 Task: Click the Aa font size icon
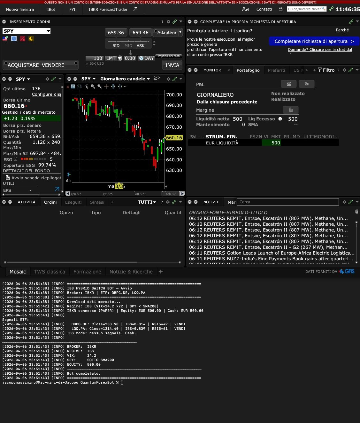pos(245,9)
